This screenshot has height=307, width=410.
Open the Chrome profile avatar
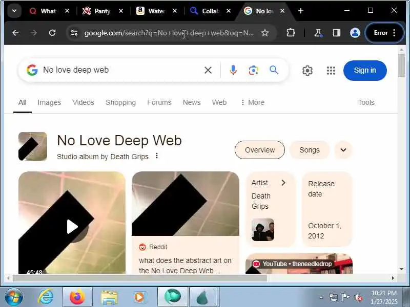point(355,33)
